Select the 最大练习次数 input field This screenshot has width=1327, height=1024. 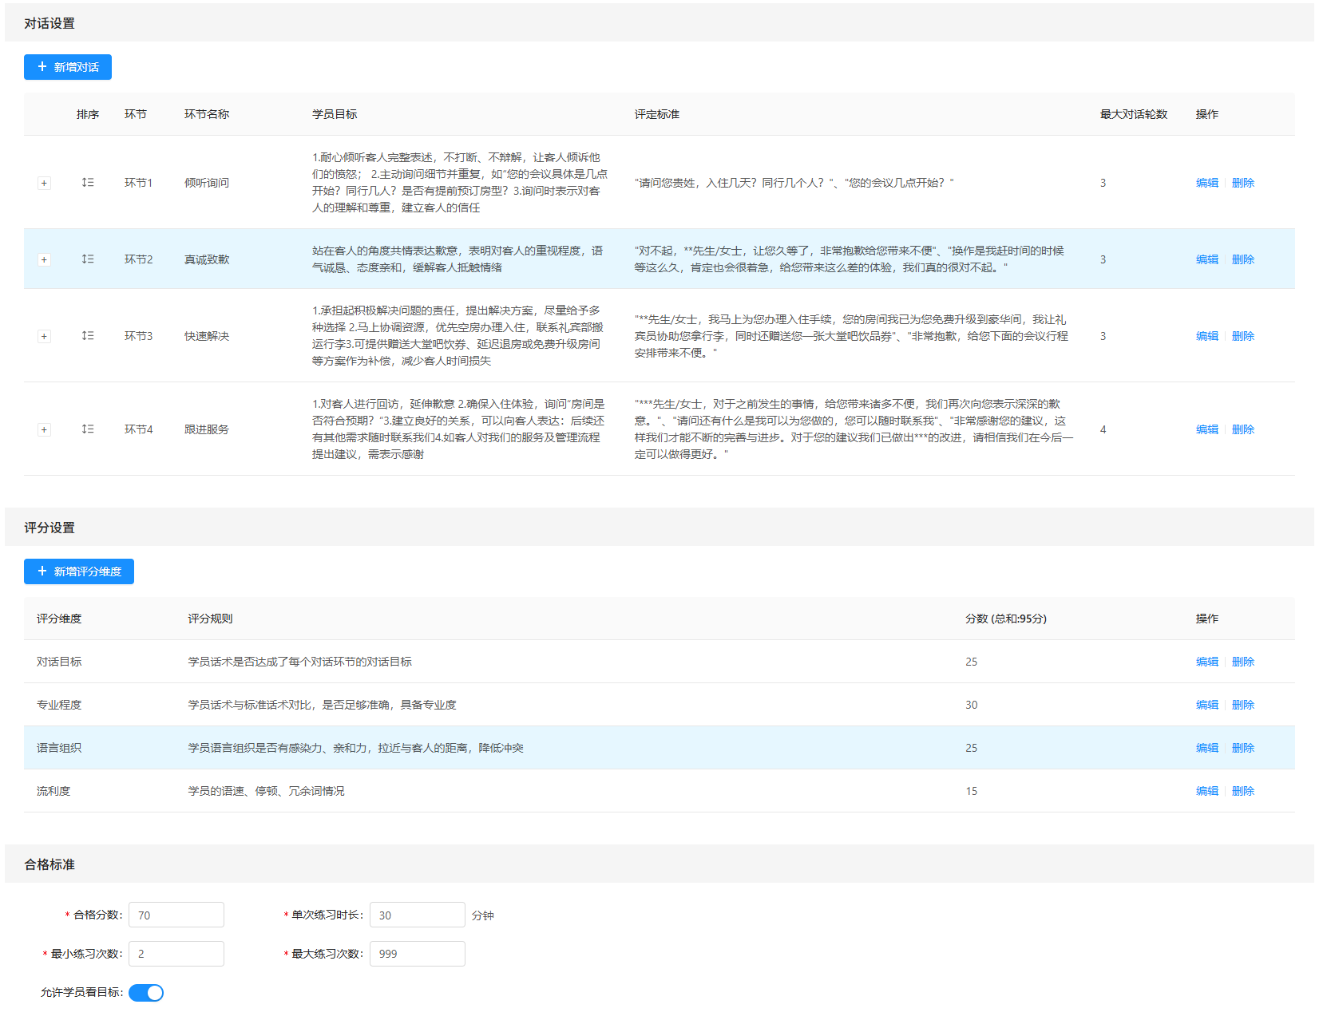(417, 954)
